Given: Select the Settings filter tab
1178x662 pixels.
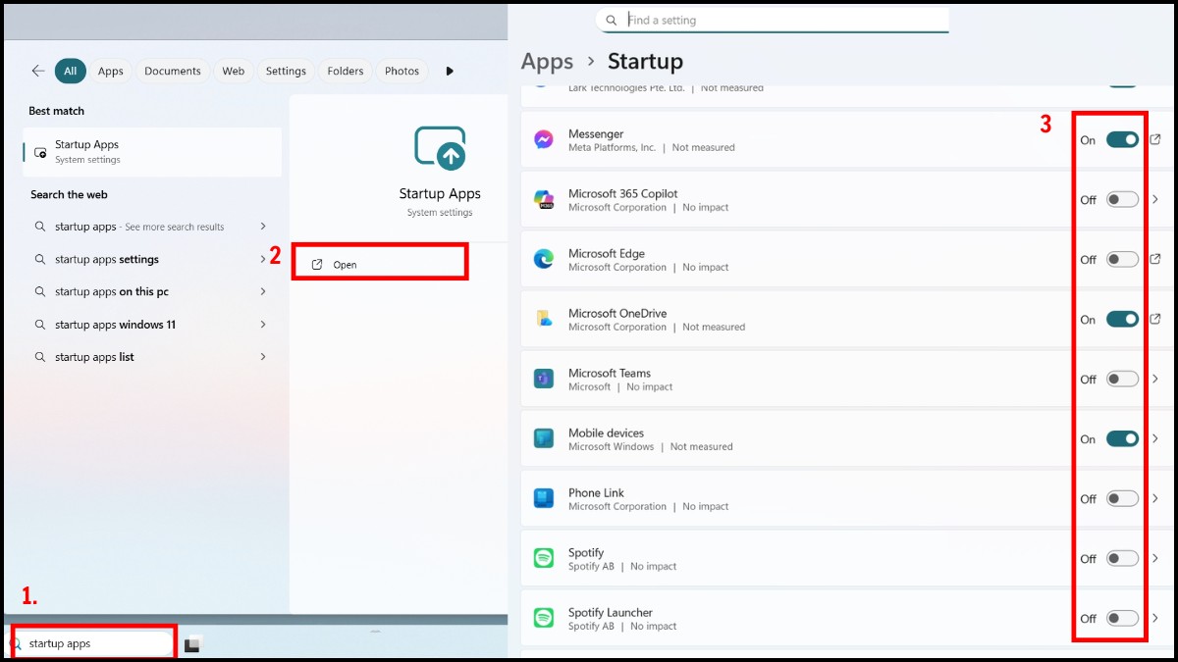Looking at the screenshot, I should [x=286, y=71].
